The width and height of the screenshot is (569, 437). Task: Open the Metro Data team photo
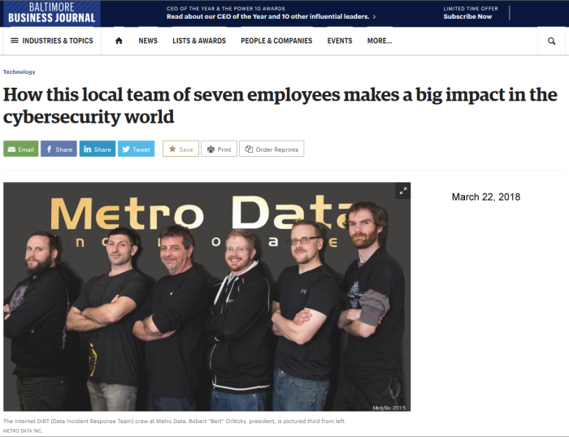(x=206, y=296)
